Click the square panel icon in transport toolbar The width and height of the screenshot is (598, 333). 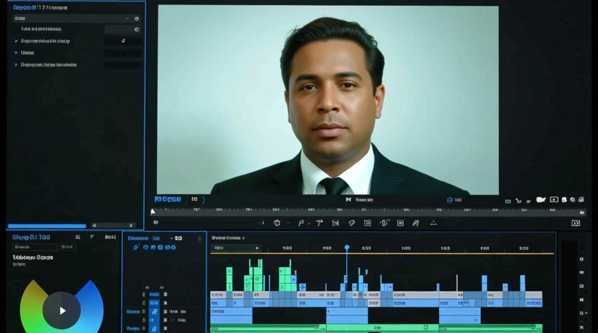click(x=400, y=223)
